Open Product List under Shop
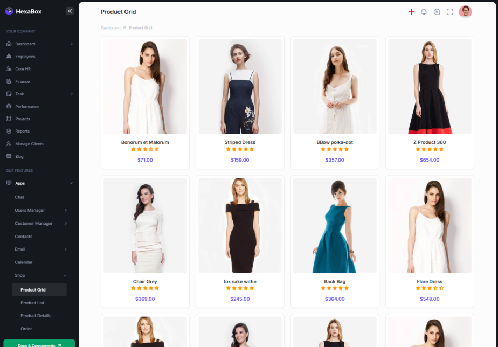This screenshot has width=498, height=347. (x=32, y=303)
